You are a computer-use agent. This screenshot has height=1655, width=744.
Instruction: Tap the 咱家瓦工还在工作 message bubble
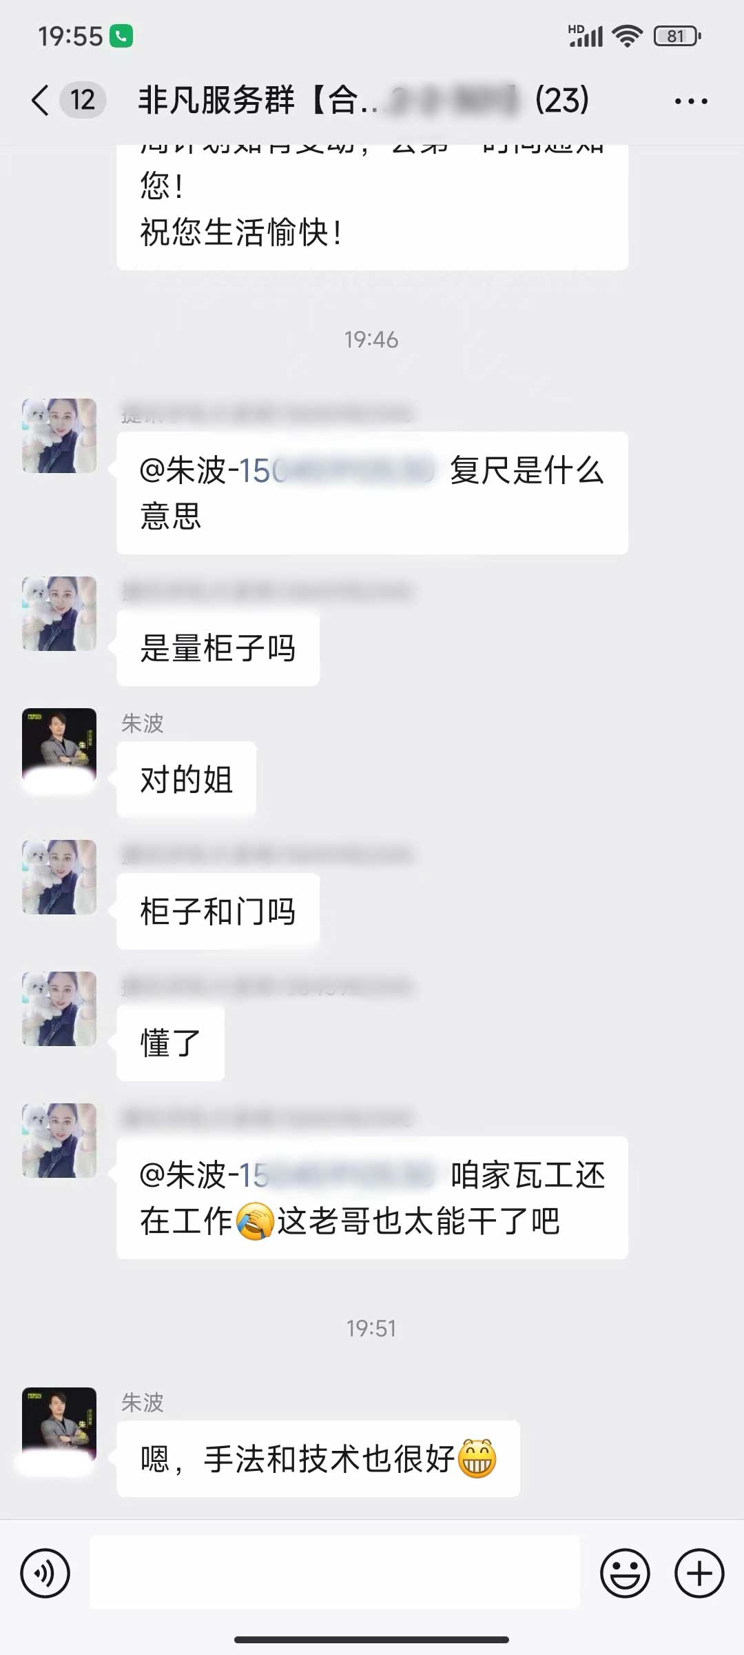(x=373, y=1198)
